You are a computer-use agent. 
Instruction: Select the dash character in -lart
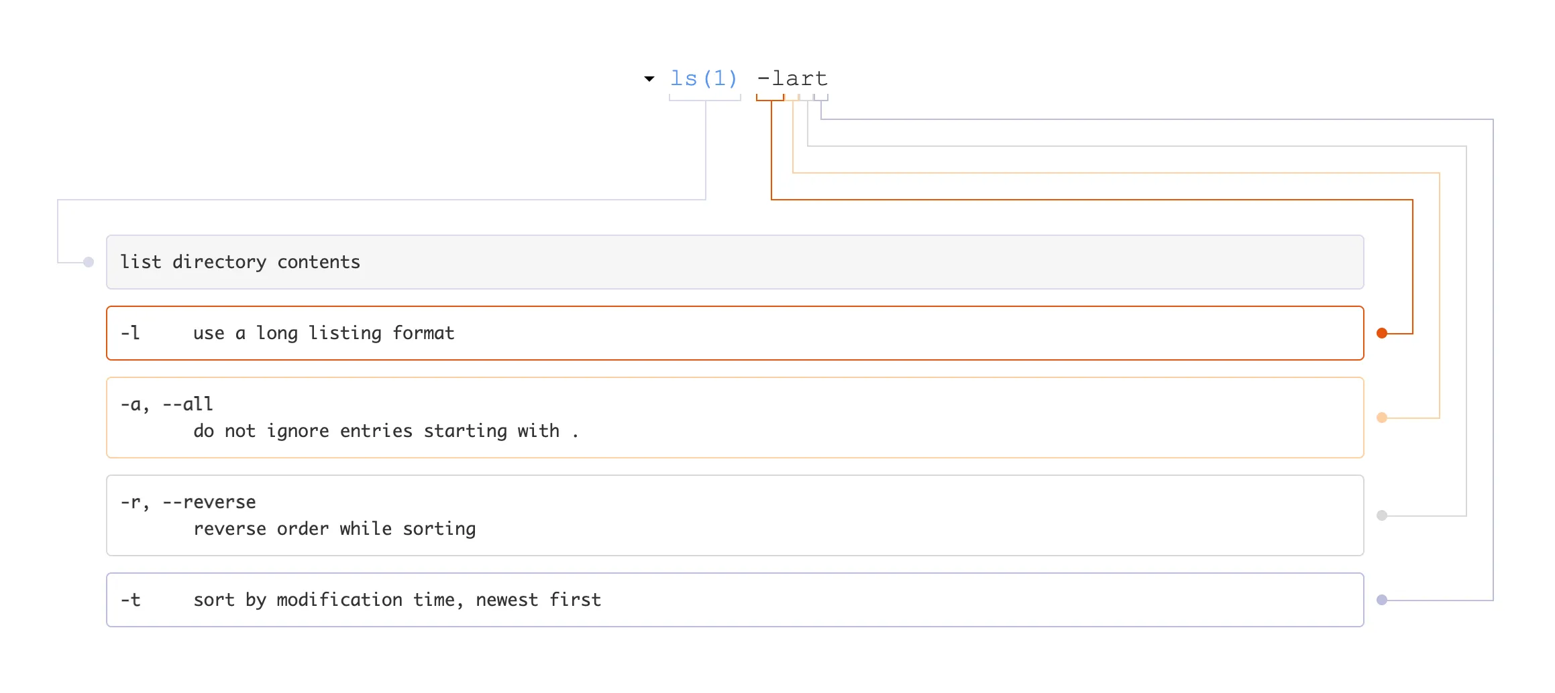tap(765, 78)
